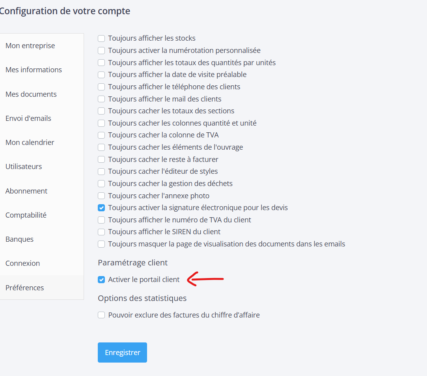This screenshot has height=376, width=427.
Task: Switch to the Mon calendrier section
Action: click(x=30, y=143)
